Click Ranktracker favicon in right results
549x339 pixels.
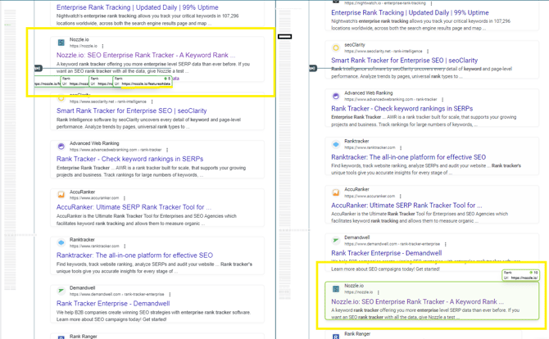[336, 144]
